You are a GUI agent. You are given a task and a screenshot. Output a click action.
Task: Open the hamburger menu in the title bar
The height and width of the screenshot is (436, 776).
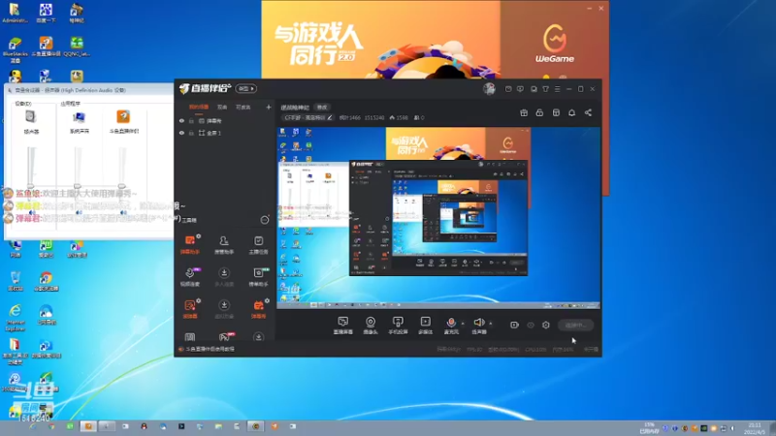(557, 89)
